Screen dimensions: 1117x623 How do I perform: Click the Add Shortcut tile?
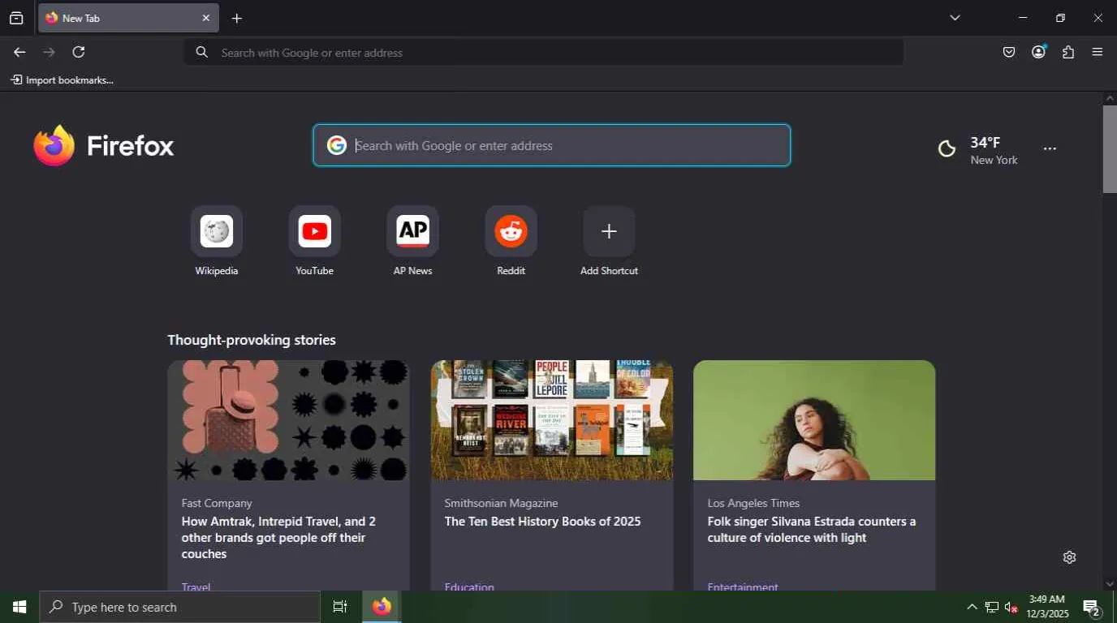[x=609, y=241]
